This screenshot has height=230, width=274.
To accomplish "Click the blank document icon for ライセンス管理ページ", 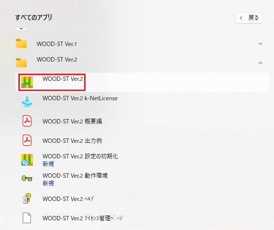I will [x=27, y=218].
